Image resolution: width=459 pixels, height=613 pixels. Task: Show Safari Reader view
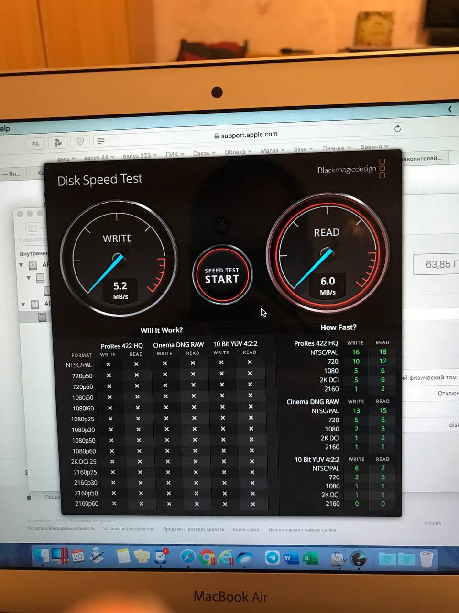100,141
